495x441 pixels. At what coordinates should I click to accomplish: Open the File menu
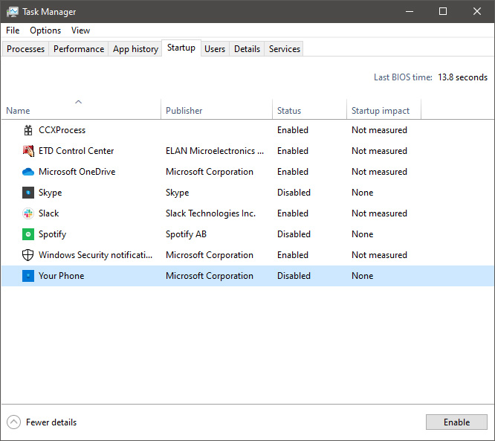click(x=13, y=30)
